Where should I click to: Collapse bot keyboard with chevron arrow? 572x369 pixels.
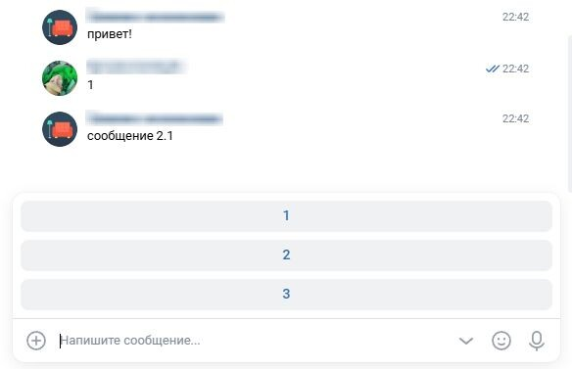coord(466,341)
